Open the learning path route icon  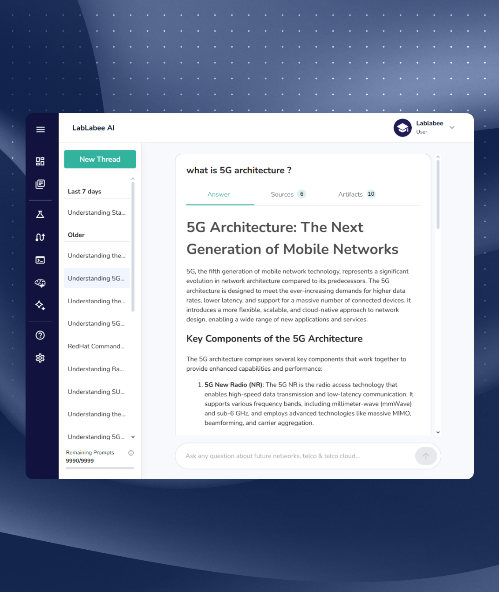40,237
